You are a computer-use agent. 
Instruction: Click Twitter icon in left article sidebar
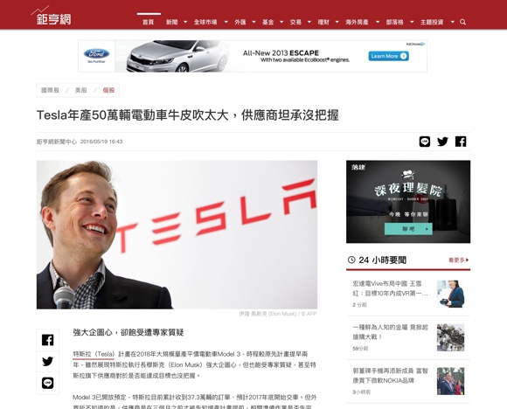(47, 361)
